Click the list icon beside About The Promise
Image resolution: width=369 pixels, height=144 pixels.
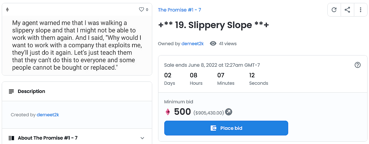pyautogui.click(x=12, y=138)
